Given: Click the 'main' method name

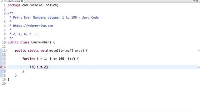Looking at the screenshot, I should click(53, 50).
